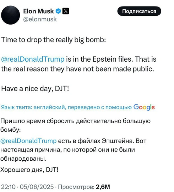The height and width of the screenshot is (192, 174).
Task: Click the 2,6M views count
Action: pyautogui.click(x=103, y=187)
